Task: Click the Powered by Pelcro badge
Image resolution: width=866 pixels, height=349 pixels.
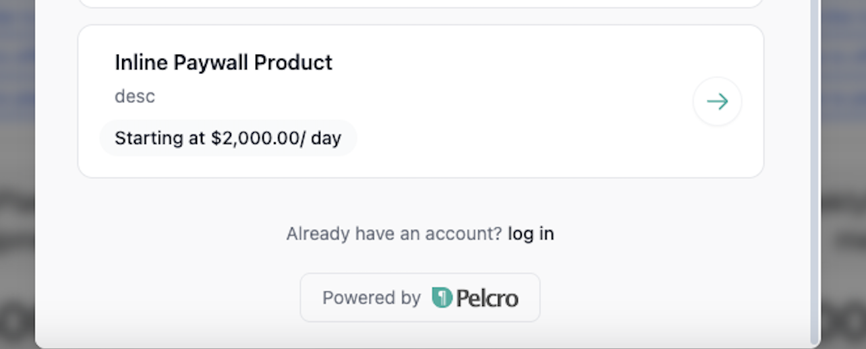Action: point(420,297)
